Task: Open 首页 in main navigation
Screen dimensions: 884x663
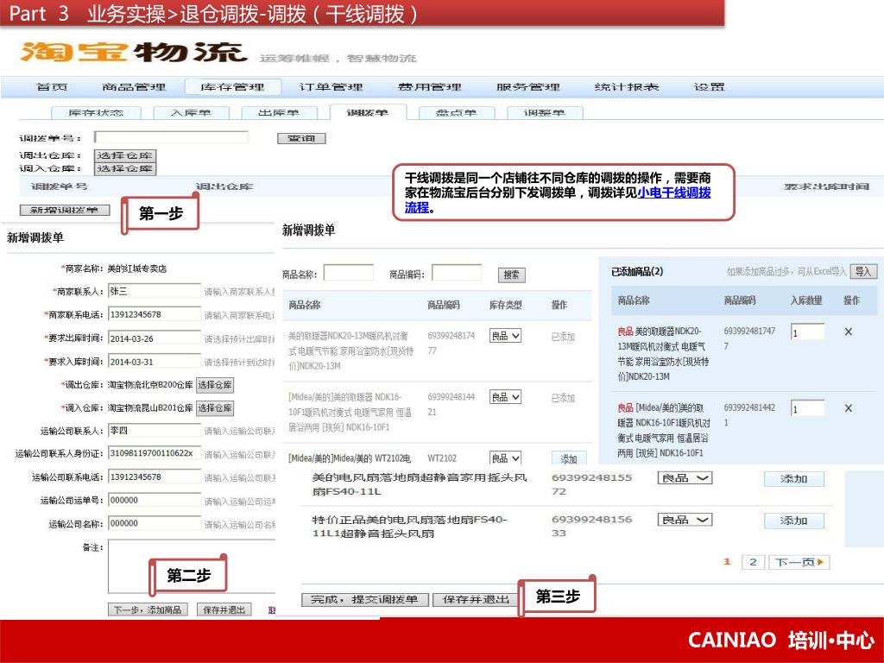Action: click(52, 87)
